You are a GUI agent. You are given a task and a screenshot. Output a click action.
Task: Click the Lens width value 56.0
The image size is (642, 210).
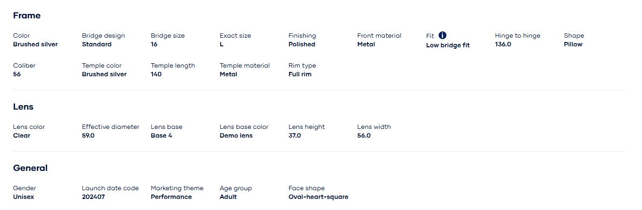[364, 136]
